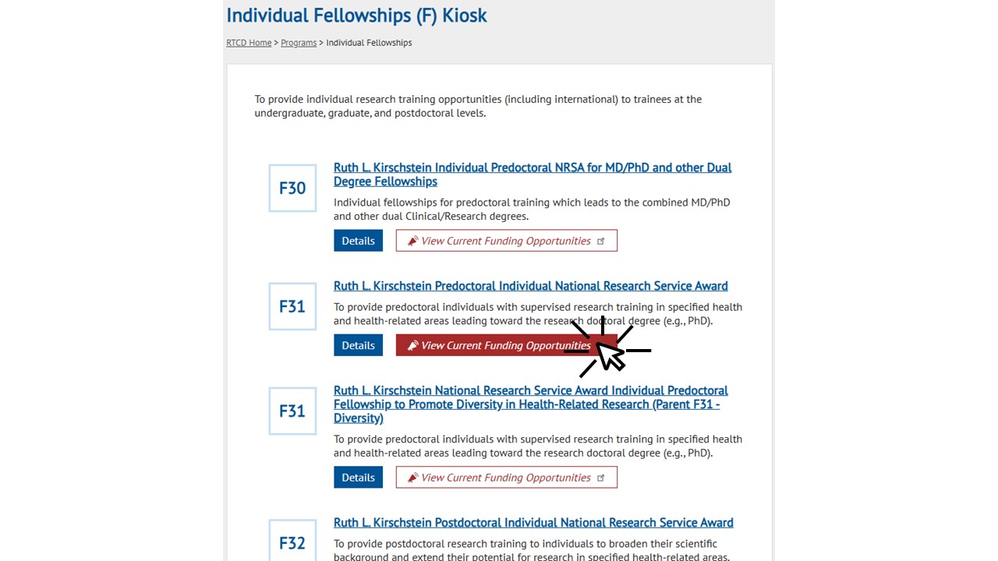
Task: Open Details for the F31 Predoctoral NRSA
Action: [358, 345]
